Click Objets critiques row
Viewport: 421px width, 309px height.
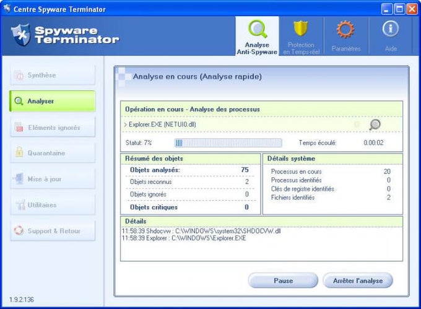189,207
